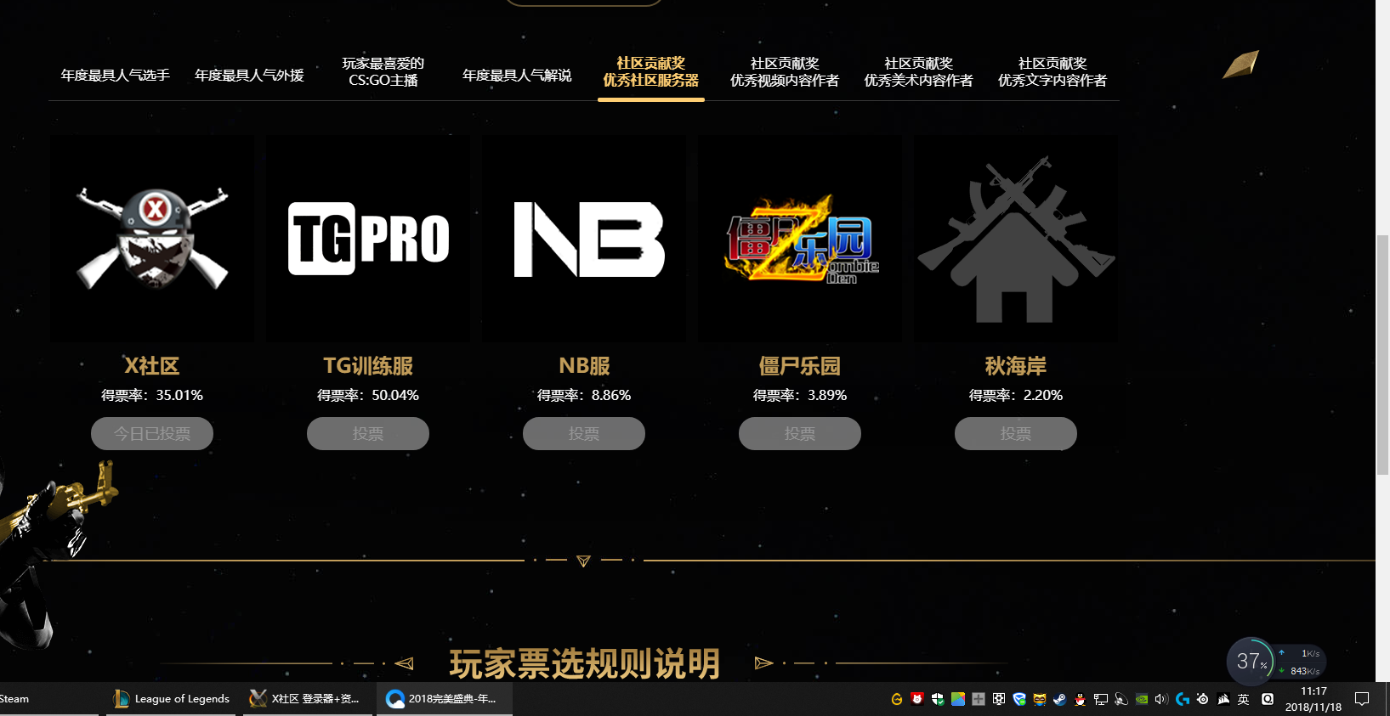This screenshot has height=716, width=1390.
Task: Click the NB服 server name
Action: click(584, 366)
